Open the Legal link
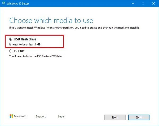Image resolution: width=159 pixels, height=126 pixels. 61,116
